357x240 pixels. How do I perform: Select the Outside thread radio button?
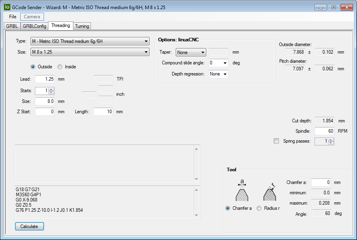[x=33, y=67]
